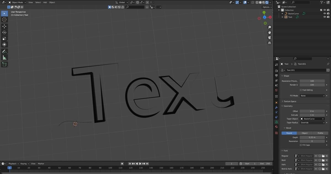Screen dimensions: 331x174
Task: Toggle X-ray viewport button
Action: point(252,2)
